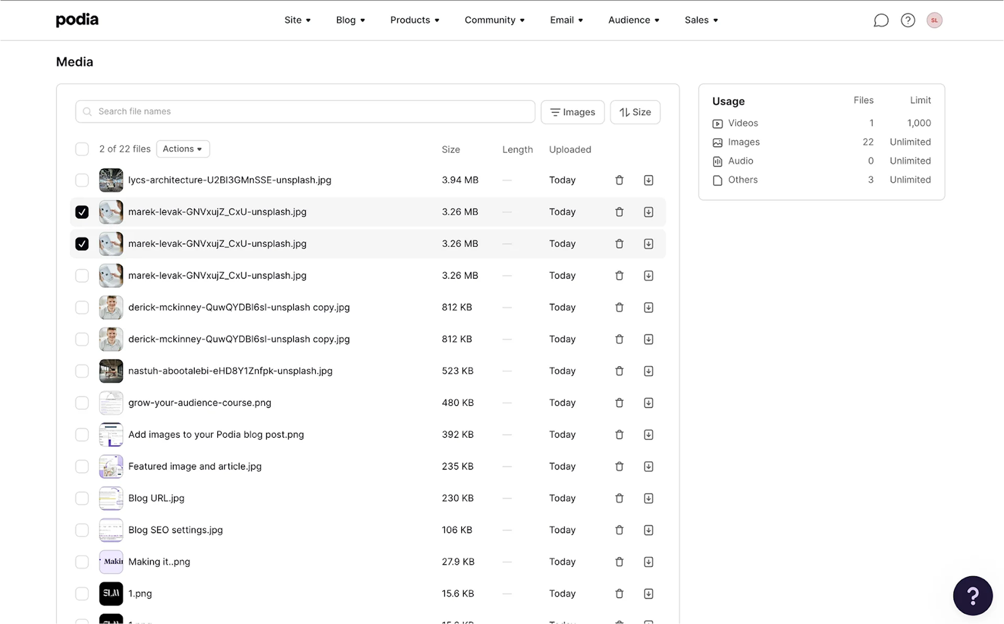Click the 'Blog SEO settings.jpg' file name

coord(175,530)
